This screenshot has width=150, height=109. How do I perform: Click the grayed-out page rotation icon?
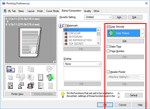(x=50, y=69)
